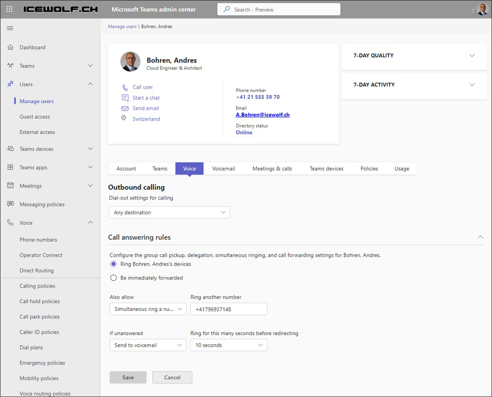Open the 10 seconds ring duration dropdown
Screen dimensions: 492x397
[x=229, y=345]
